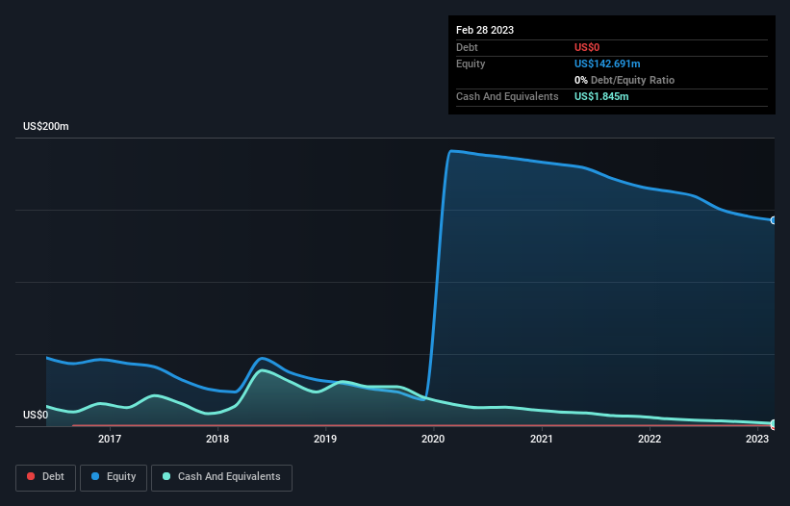Click the 2023 x-axis label
This screenshot has width=790, height=506.
click(756, 439)
